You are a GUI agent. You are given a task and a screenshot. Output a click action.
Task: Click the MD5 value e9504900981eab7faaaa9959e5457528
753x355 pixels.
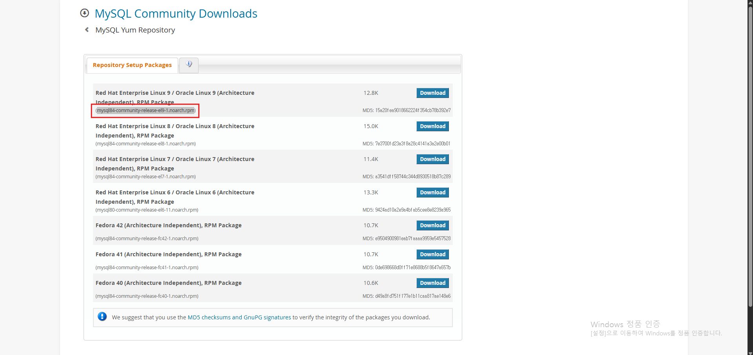413,239
